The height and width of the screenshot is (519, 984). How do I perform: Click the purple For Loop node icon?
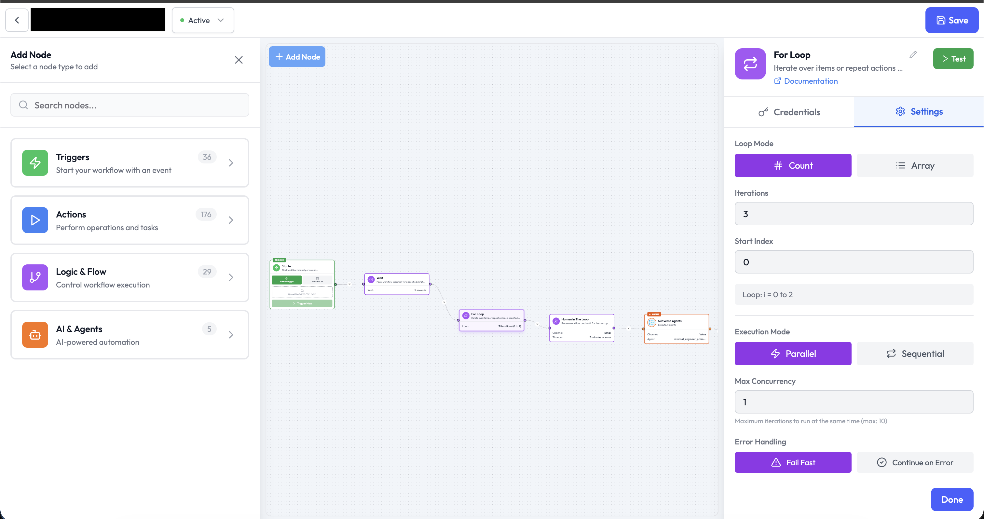tap(750, 64)
